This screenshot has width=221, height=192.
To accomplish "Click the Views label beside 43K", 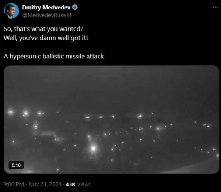I will [84, 184].
